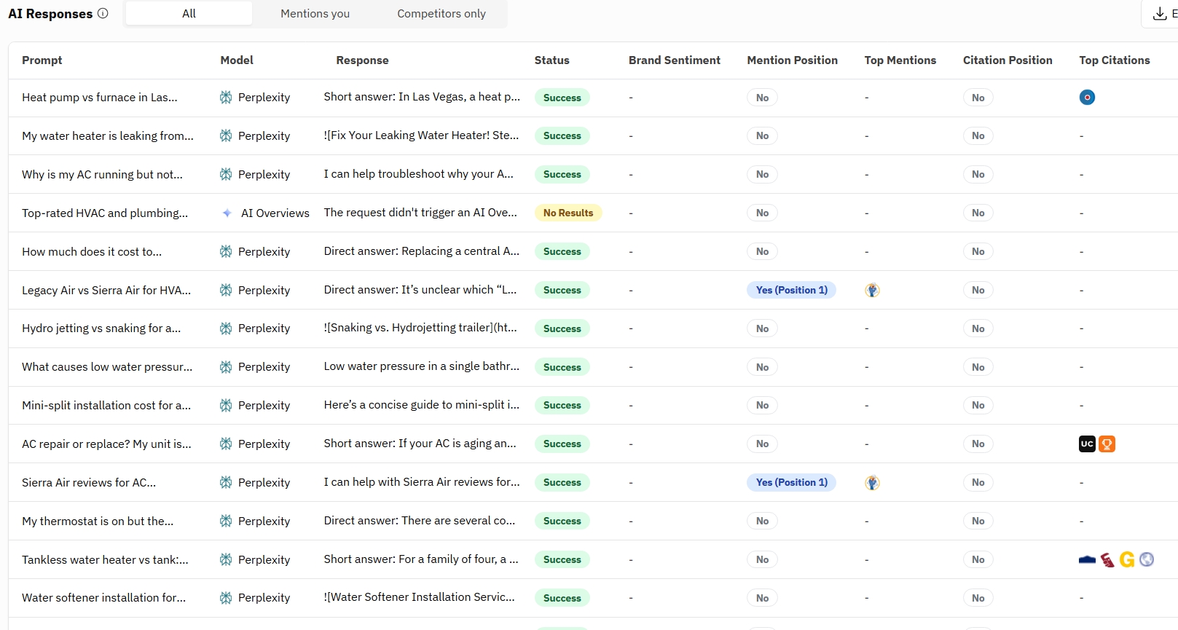Click top mention icon in Legacy Air vs Sierra Air row
Image resolution: width=1178 pixels, height=630 pixels.
tap(872, 290)
